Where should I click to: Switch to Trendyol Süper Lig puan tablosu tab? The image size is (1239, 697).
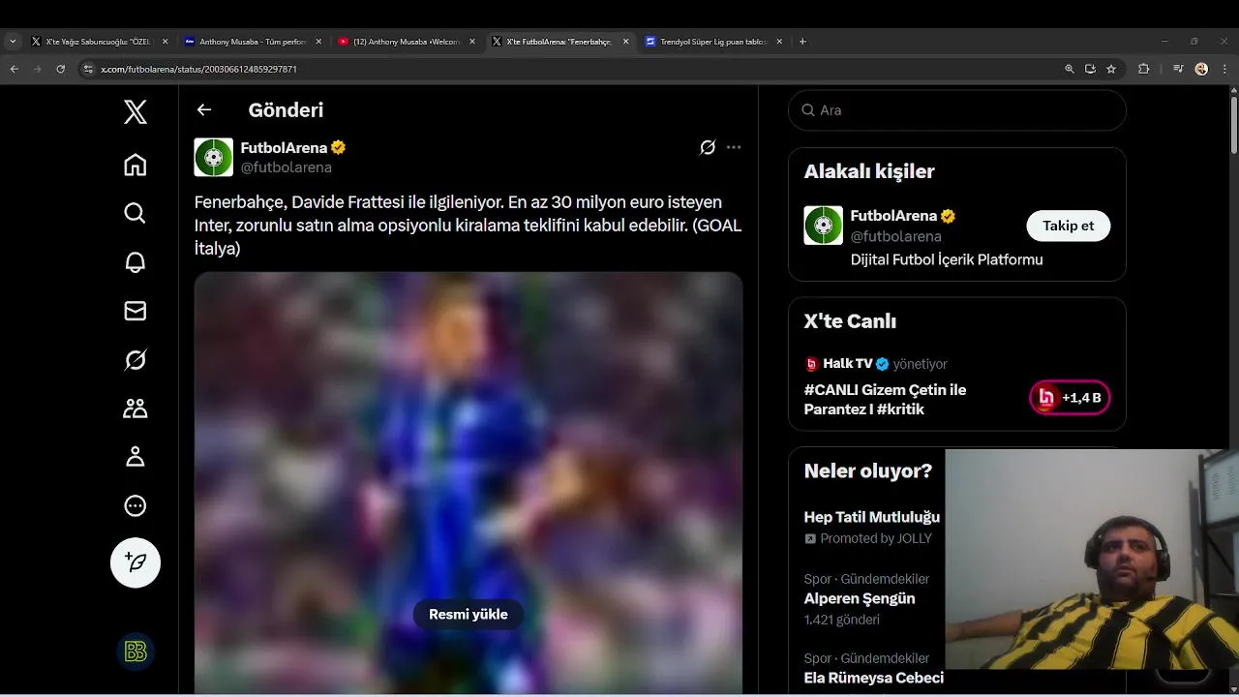(714, 42)
